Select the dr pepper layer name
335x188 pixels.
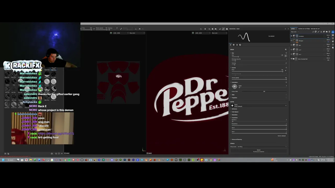click(301, 36)
